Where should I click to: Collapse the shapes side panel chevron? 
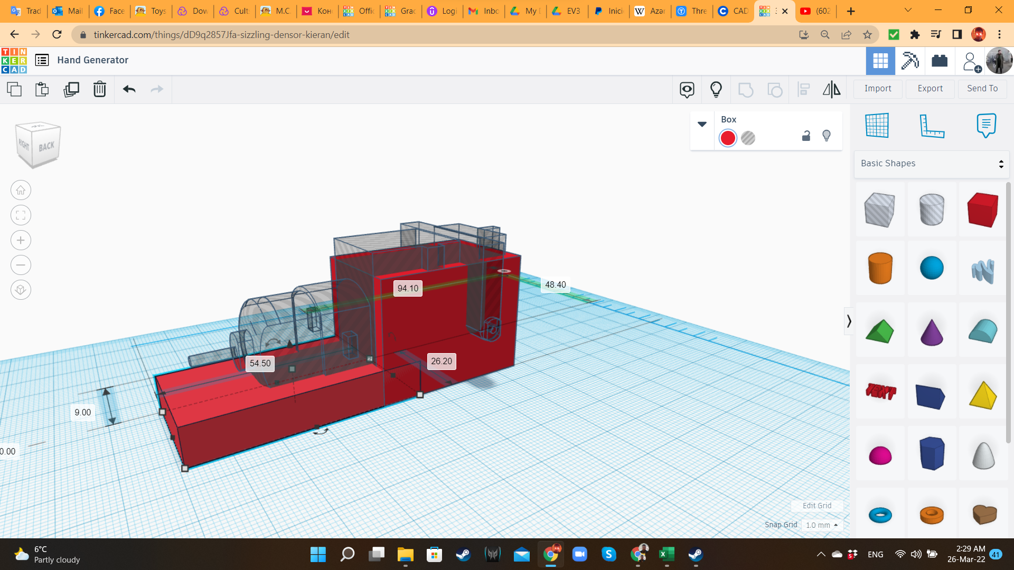coord(849,321)
